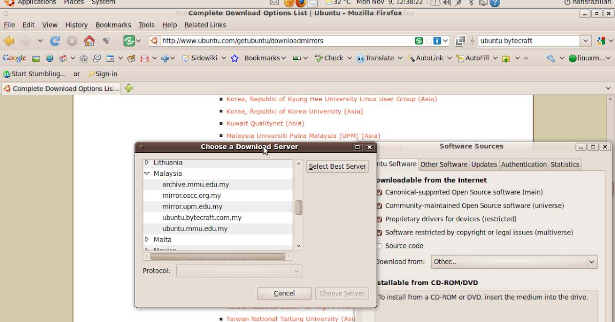This screenshot has width=615, height=322.
Task: Click the Google toolbar globe icon
Action: pyautogui.click(x=50, y=58)
